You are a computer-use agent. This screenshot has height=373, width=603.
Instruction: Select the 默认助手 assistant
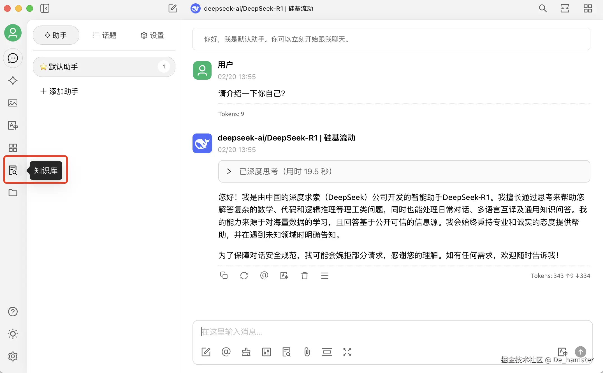(104, 67)
